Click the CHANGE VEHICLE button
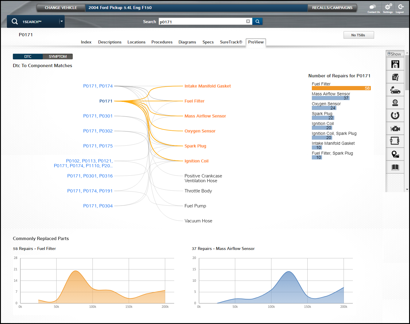Viewport: 410px width, 324px height. (x=61, y=8)
